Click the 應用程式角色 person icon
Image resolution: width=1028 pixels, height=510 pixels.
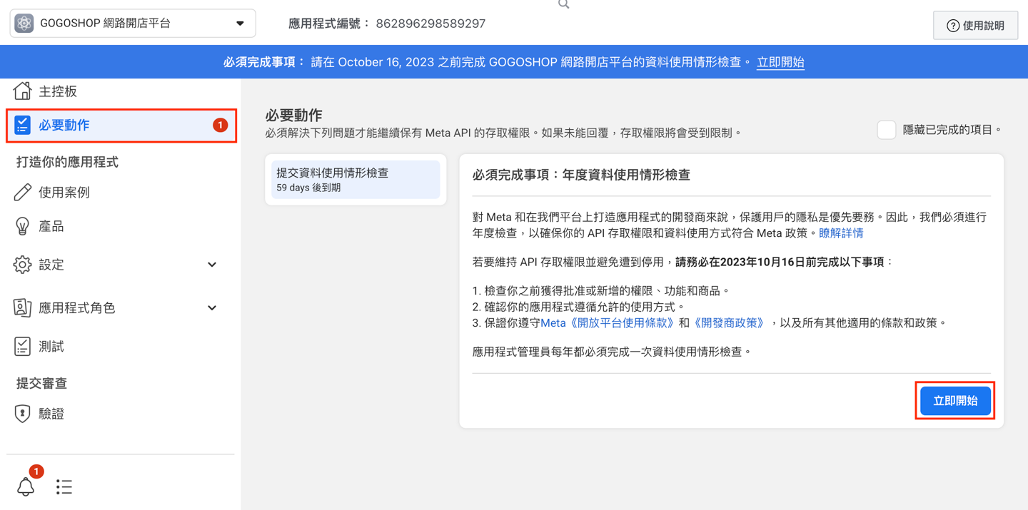click(22, 307)
